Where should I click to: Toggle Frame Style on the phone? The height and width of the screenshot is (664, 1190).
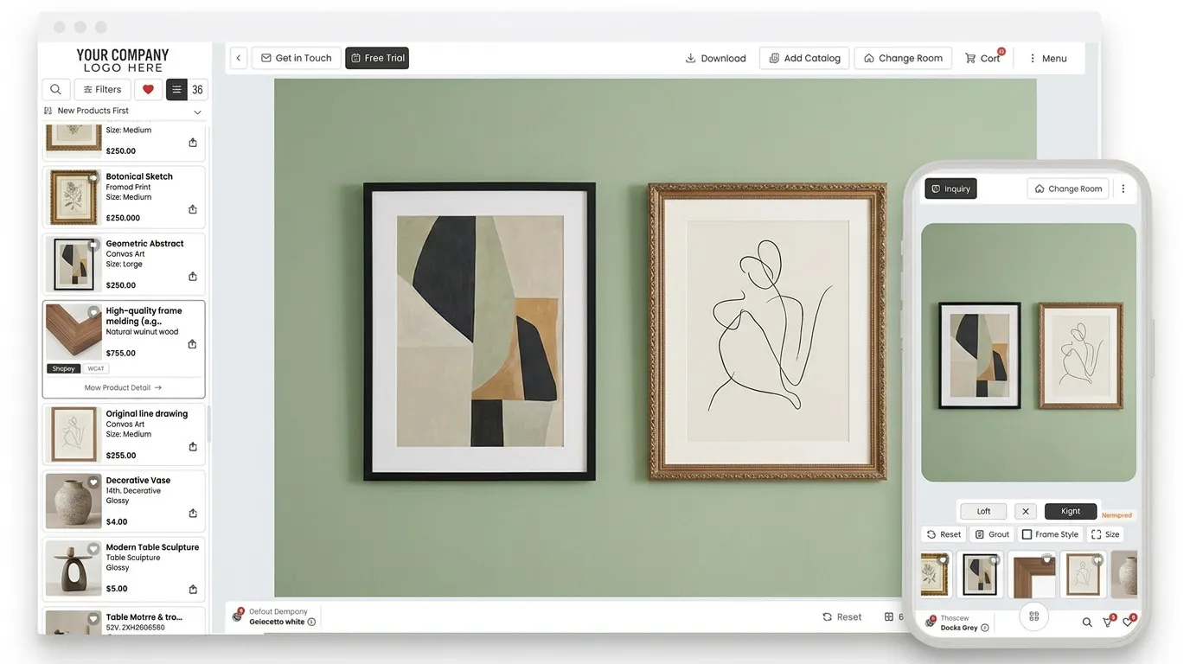pos(1050,534)
